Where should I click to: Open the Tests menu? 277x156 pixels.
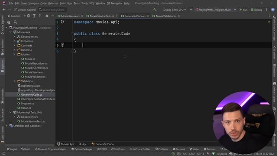(x=77, y=3)
